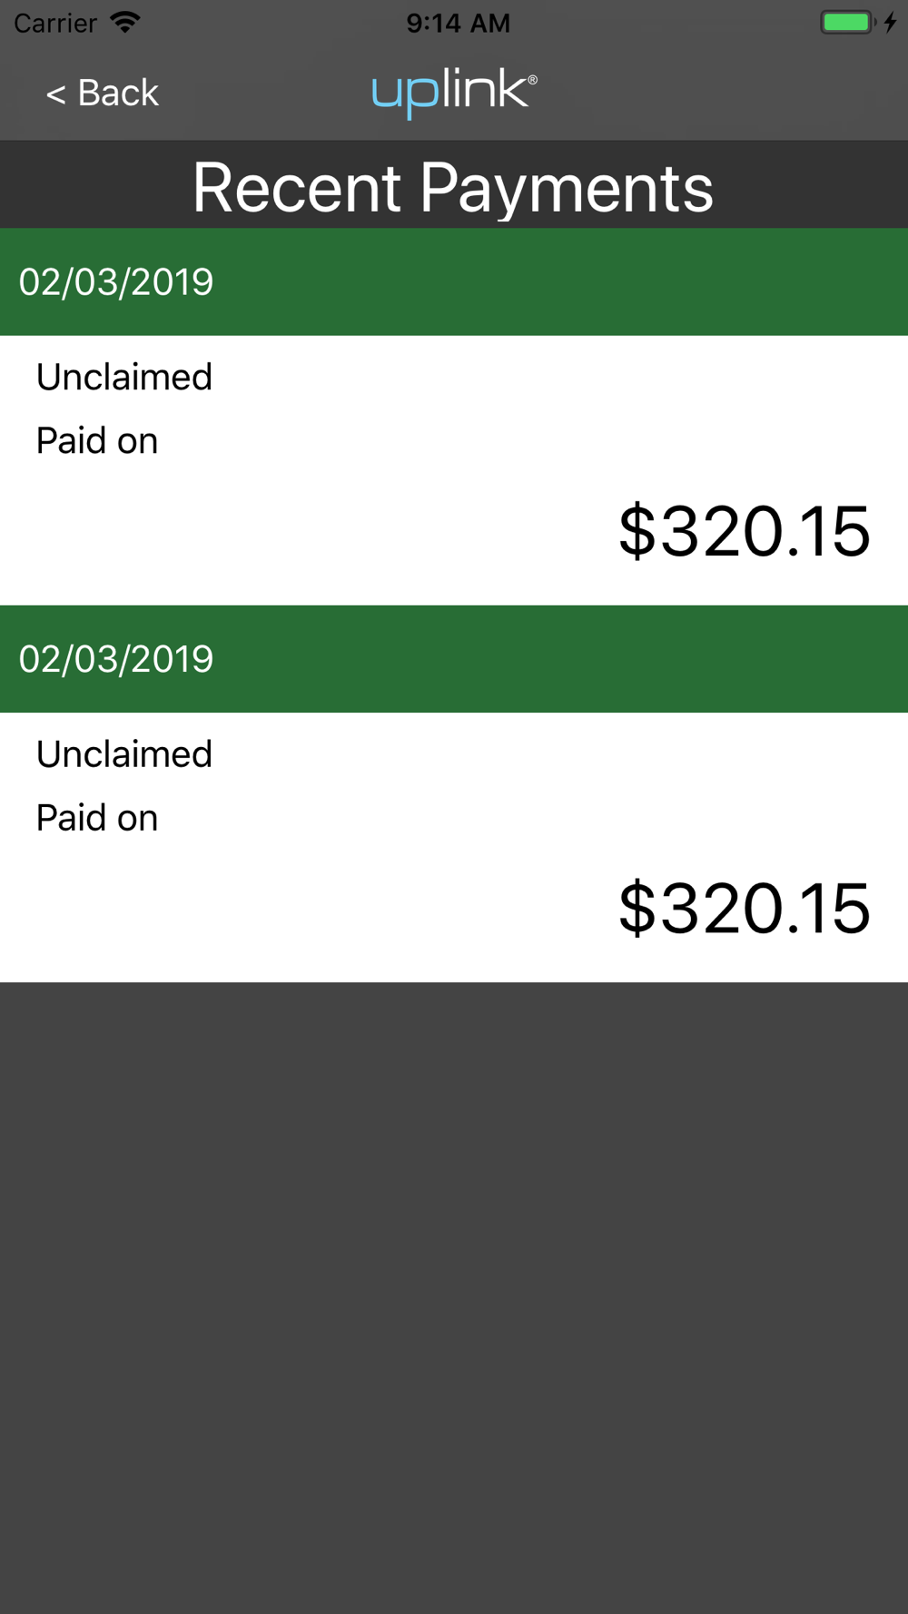Viewport: 908px width, 1614px height.
Task: Tap the empty gray area below payments
Action: (x=454, y=1298)
